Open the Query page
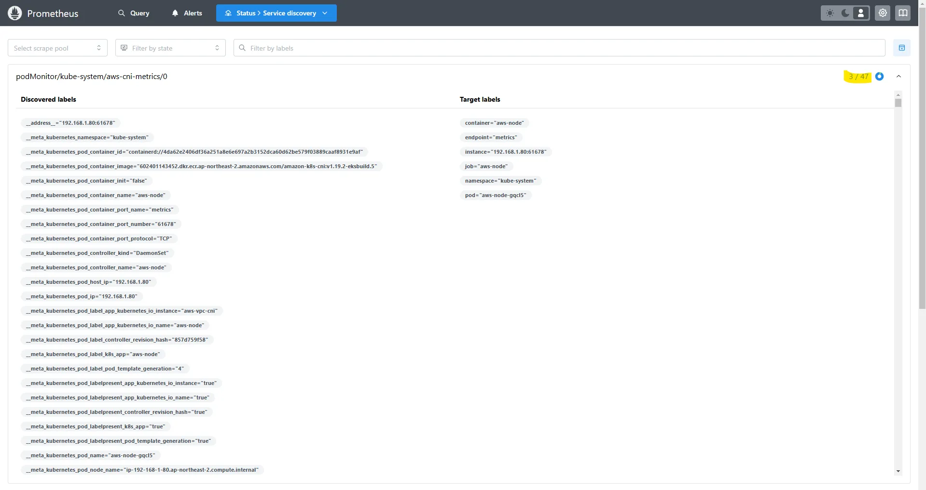Screen dimensions: 926x490 pos(134,13)
